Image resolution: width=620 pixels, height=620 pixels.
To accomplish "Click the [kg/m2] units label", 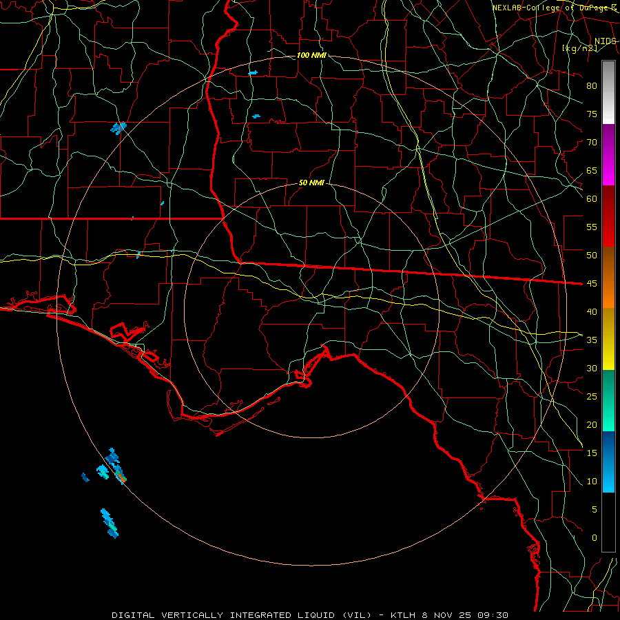I will point(579,48).
